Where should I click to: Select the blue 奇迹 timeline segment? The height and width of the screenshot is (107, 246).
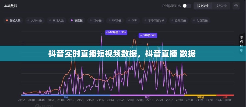point(66,95)
